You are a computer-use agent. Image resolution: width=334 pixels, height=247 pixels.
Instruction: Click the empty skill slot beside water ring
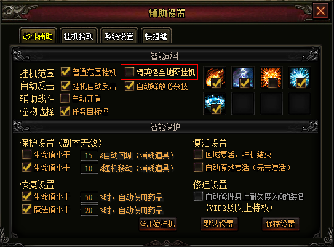tap(243, 103)
